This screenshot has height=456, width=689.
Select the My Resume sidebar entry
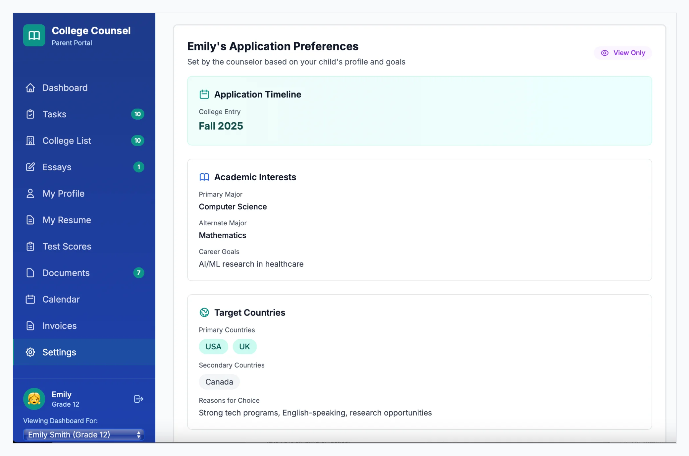point(67,220)
